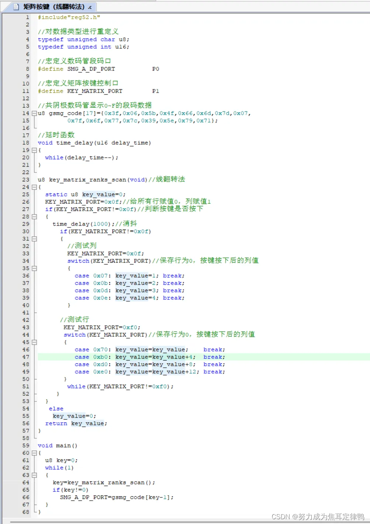This screenshot has width=370, height=524.
Task: Collapse the gsmg_code array fold at line 14
Action: point(34,113)
